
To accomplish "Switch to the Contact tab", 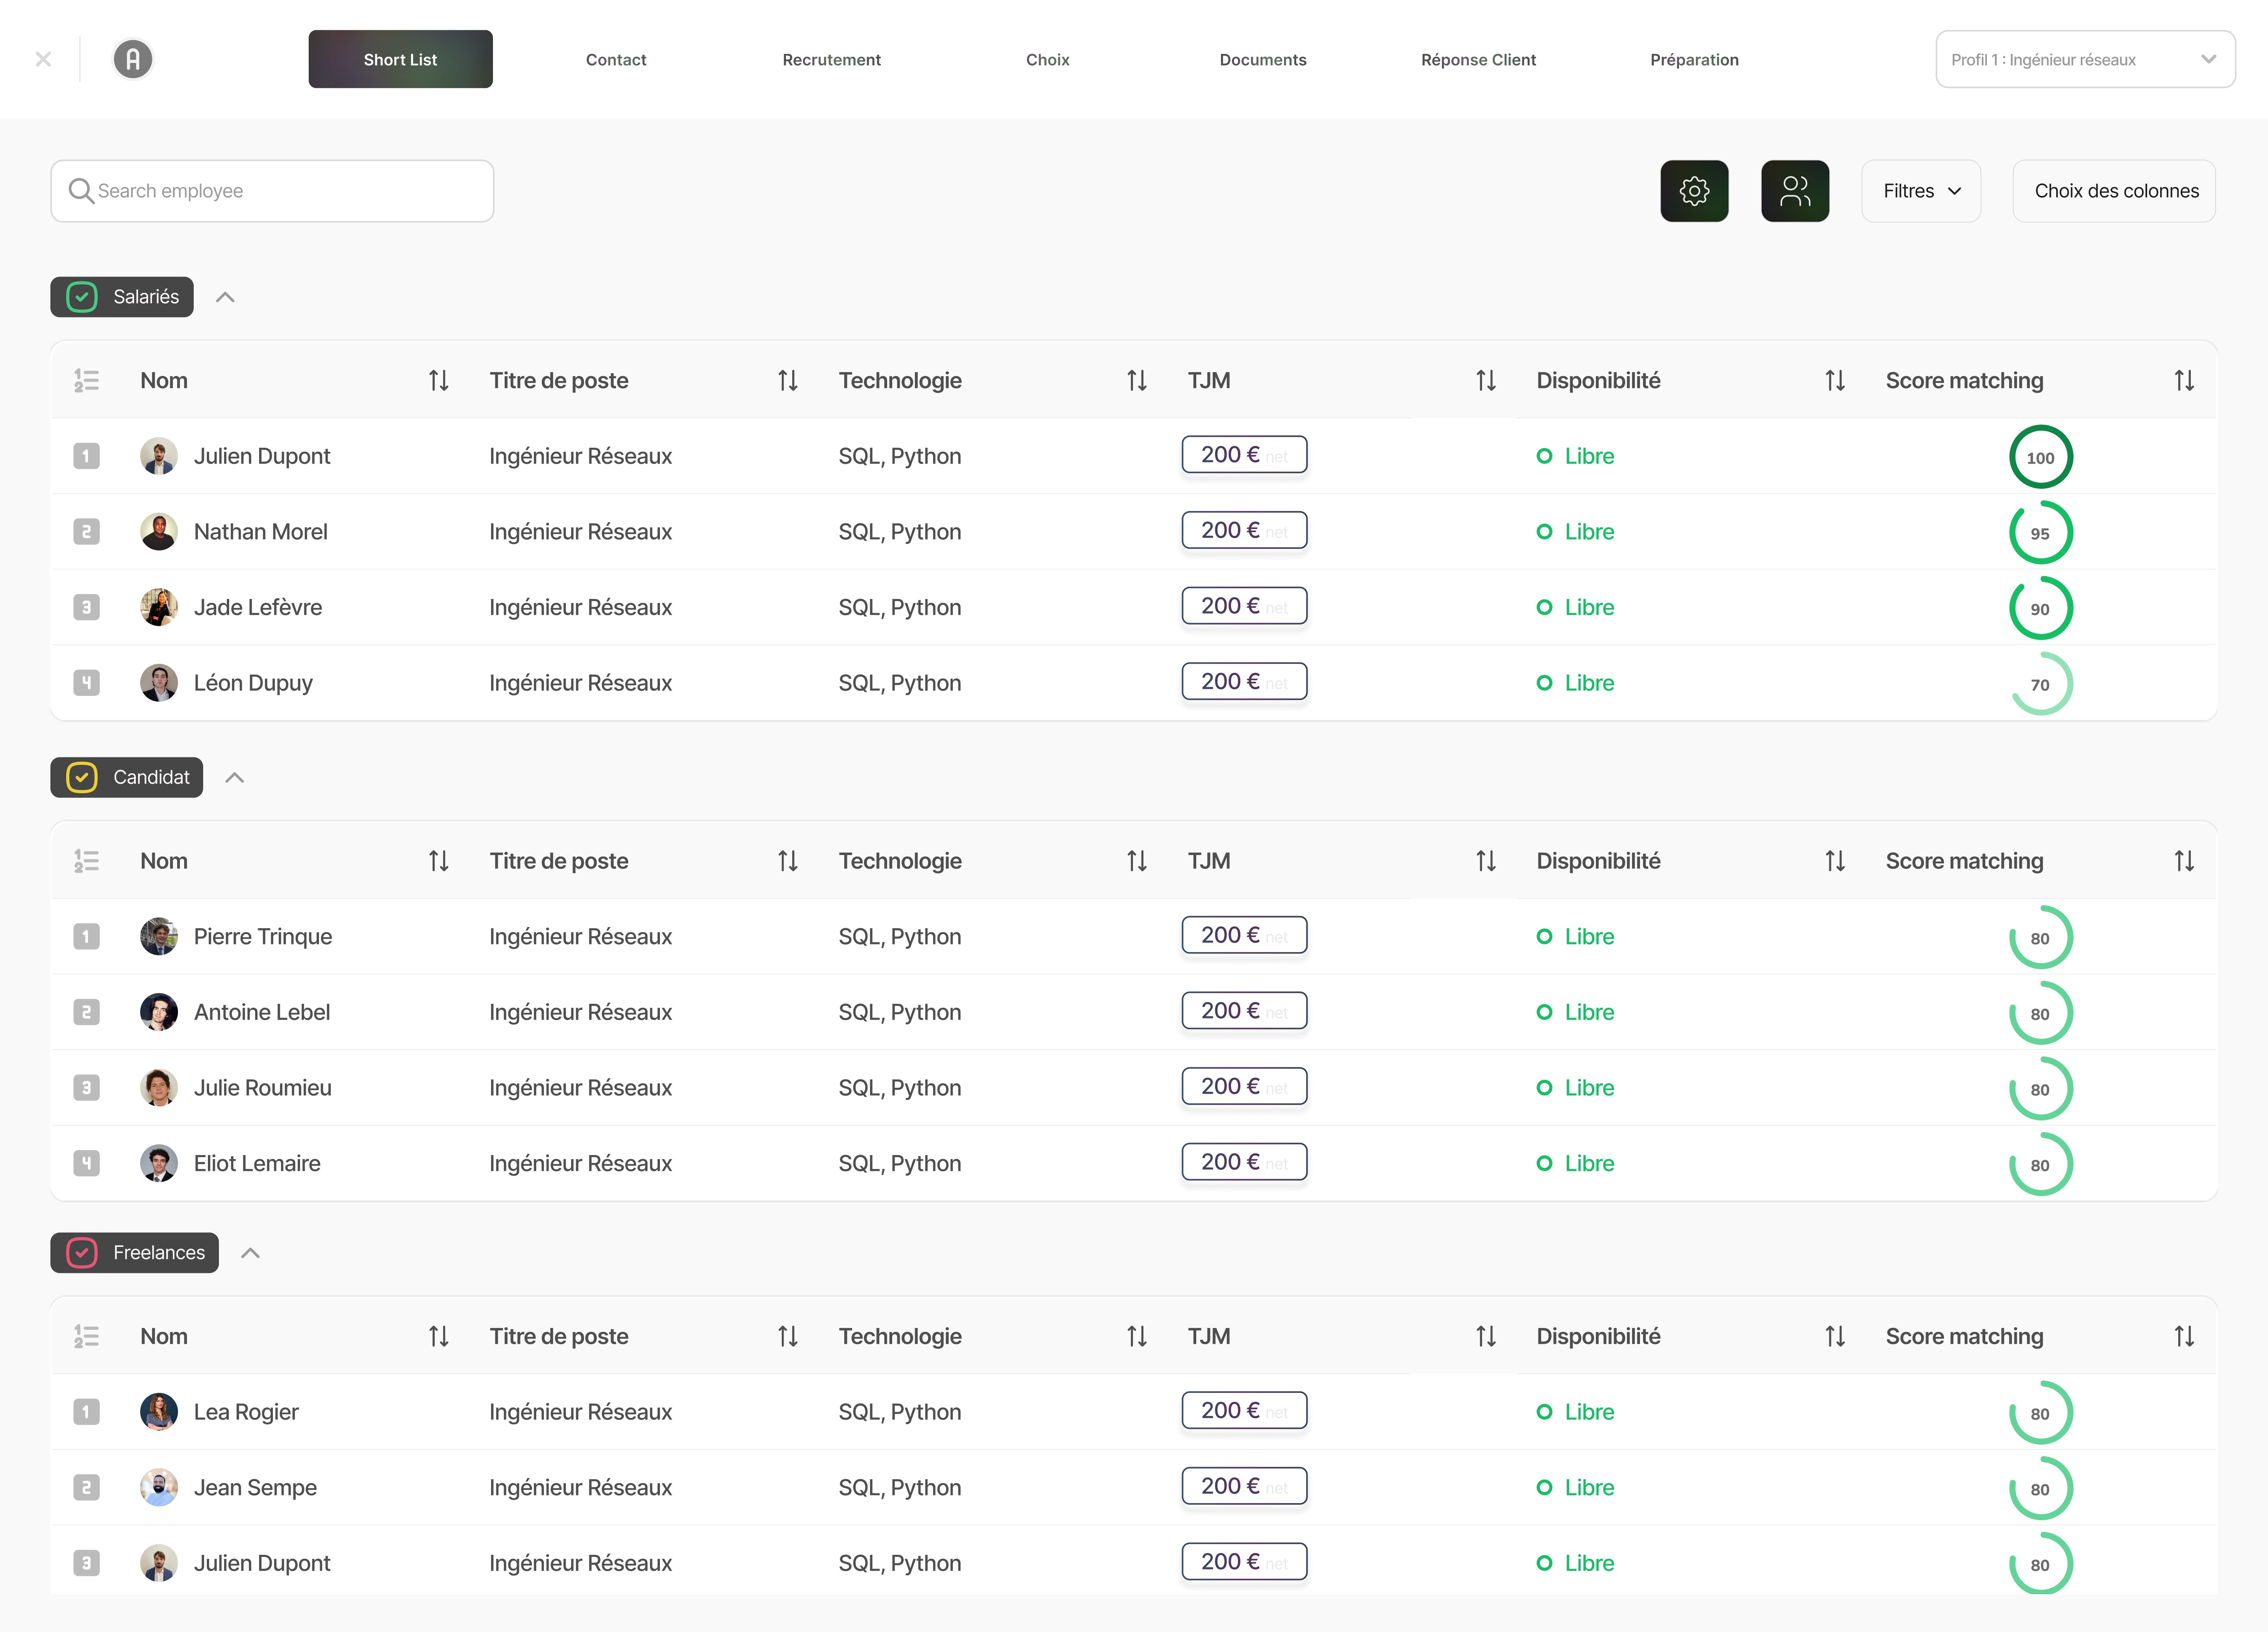I will [616, 59].
